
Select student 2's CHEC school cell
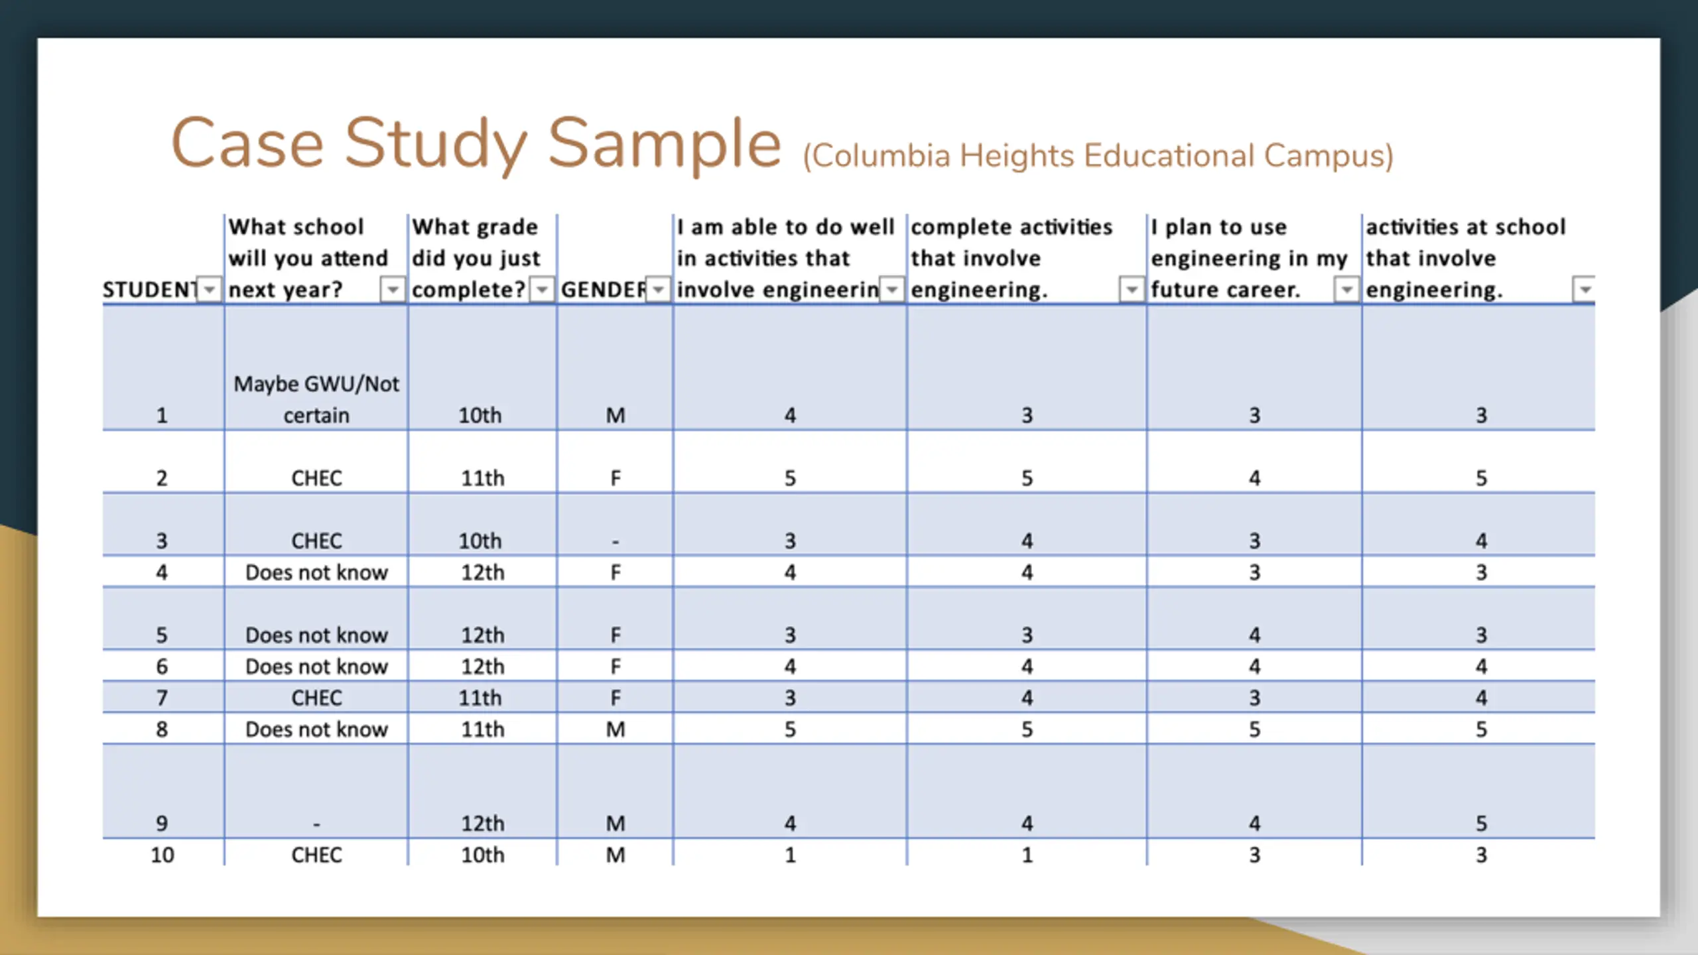tap(316, 478)
